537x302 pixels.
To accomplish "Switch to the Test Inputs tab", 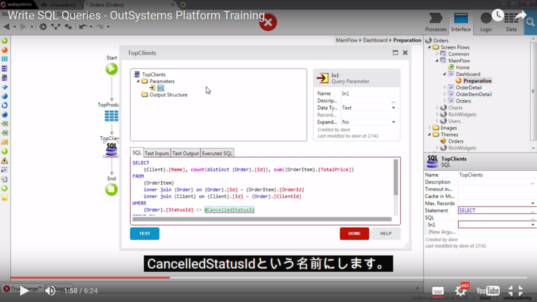I will (x=157, y=153).
